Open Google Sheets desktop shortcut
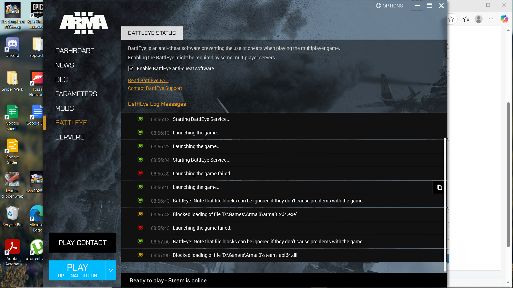The height and width of the screenshot is (288, 513). click(12, 118)
